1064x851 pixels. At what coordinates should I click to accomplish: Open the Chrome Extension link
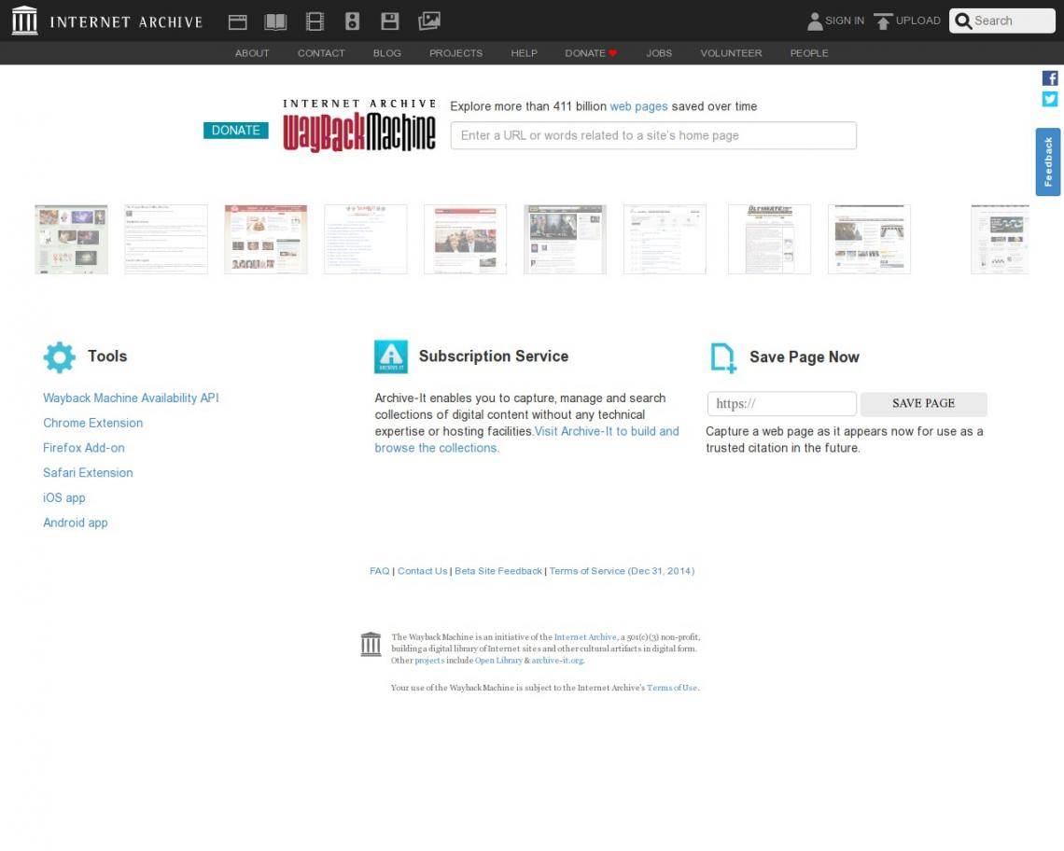[x=93, y=424]
